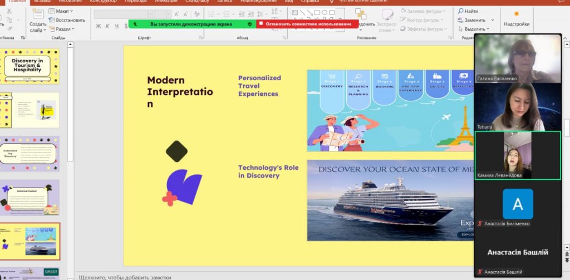Screen dimensions: 570x280
Task: Switch to the Insert (Вставка) tab
Action: click(x=42, y=2)
